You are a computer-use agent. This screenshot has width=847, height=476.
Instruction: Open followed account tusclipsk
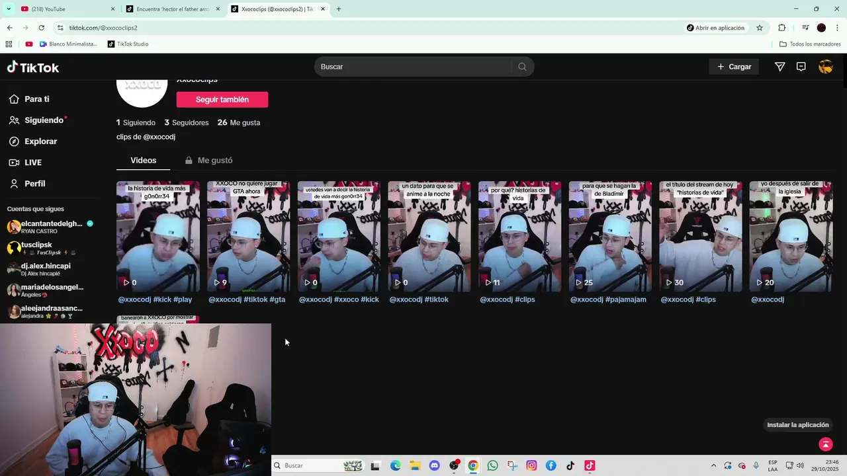coord(42,248)
